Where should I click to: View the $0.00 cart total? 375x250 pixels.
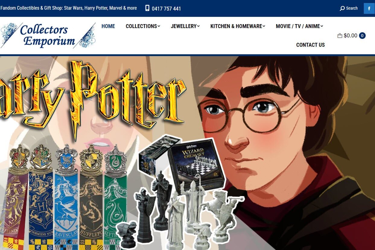click(350, 36)
